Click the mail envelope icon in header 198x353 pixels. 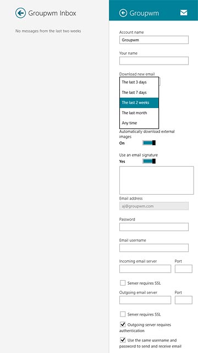[x=184, y=13]
